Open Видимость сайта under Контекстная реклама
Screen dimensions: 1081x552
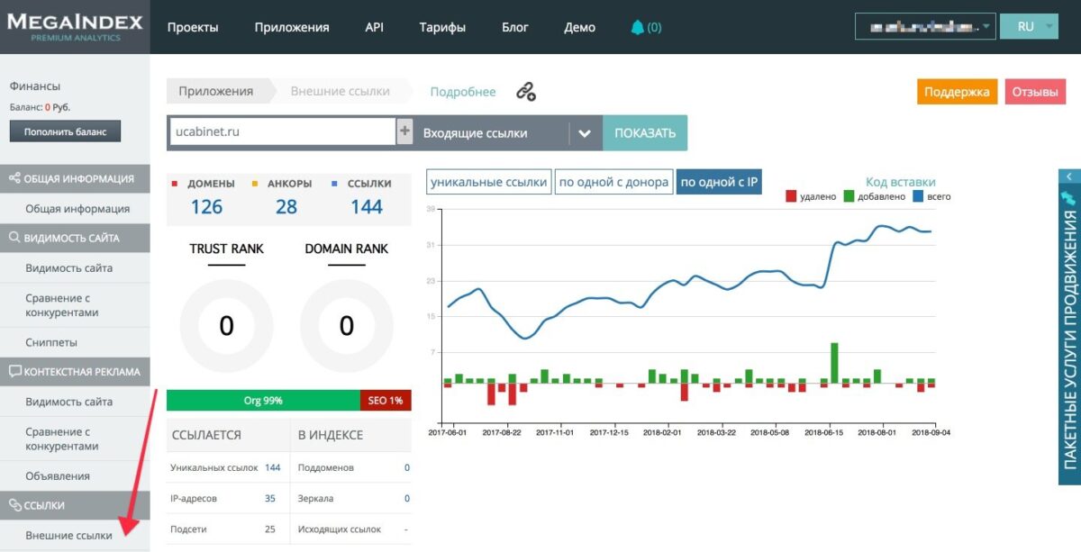tap(68, 402)
